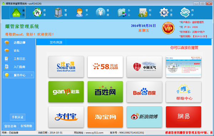214x136 pixels.
Task: Open the 首页 home house icon
Action: [17, 13]
